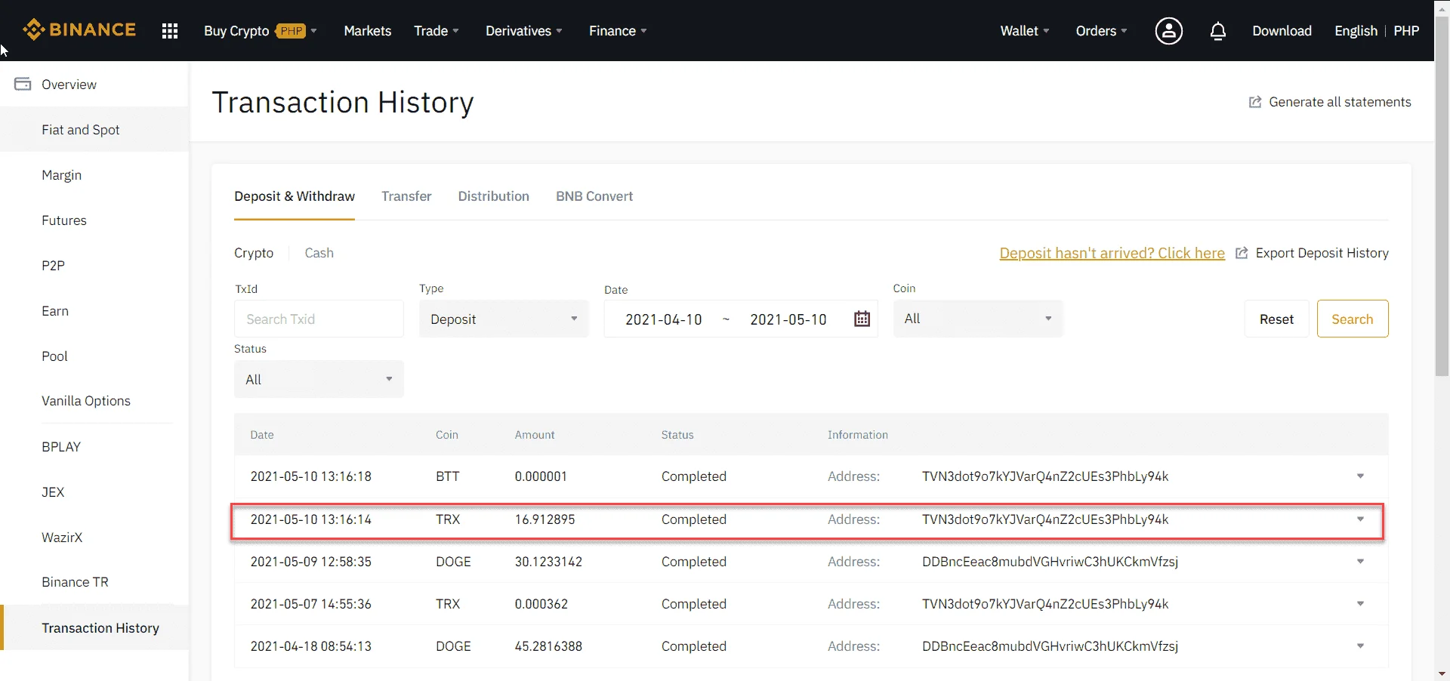Click the Search Txid input field

[319, 319]
